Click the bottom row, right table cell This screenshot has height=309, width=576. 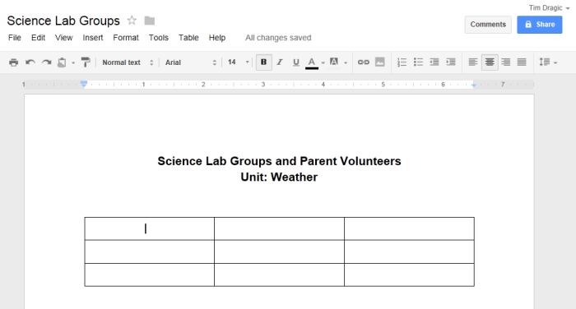click(409, 274)
